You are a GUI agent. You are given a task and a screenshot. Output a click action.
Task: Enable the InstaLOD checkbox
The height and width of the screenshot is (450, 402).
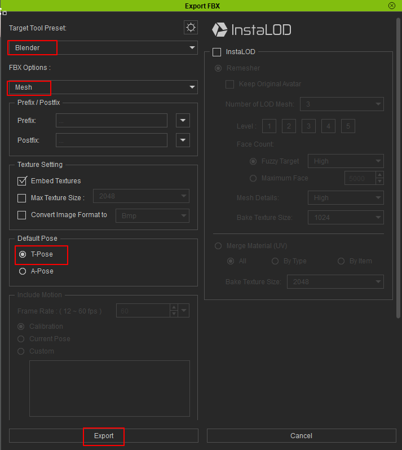coord(217,52)
